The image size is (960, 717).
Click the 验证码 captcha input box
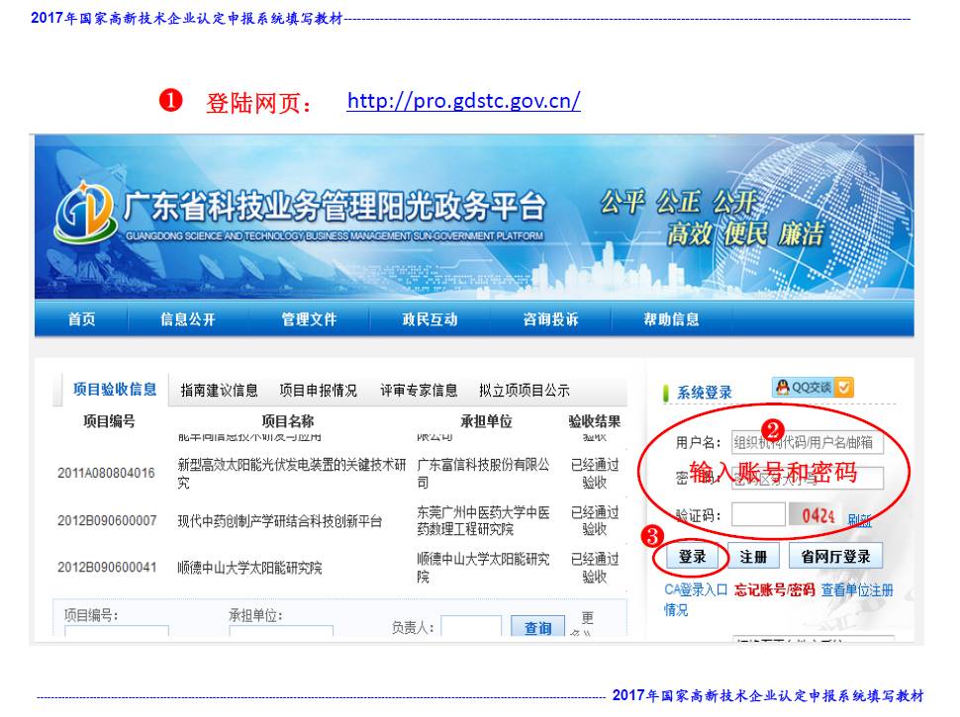(757, 515)
